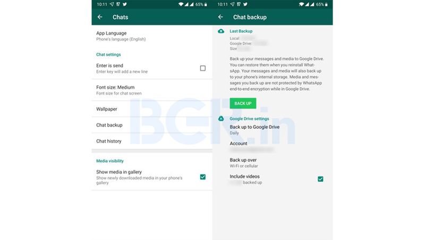Go back from the Chat backup screen
The image size is (425, 240).
tap(220, 17)
